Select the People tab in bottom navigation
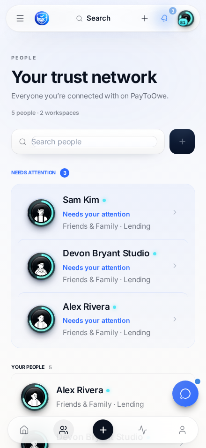The width and height of the screenshot is (206, 448). click(x=63, y=430)
